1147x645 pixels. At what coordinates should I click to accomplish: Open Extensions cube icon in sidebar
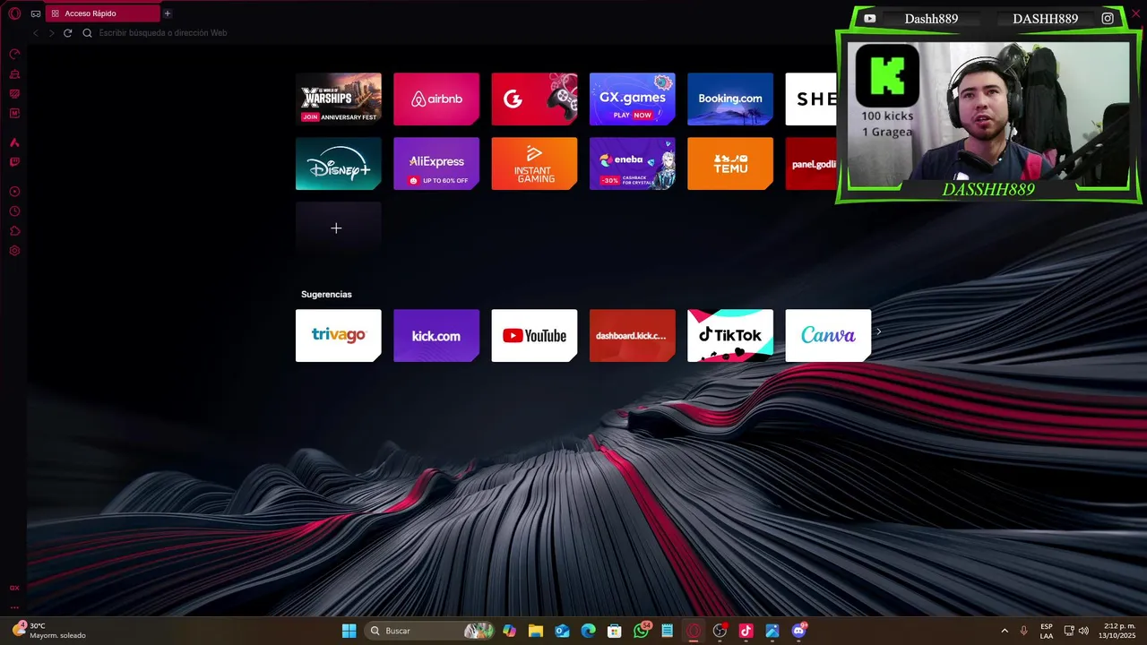(14, 231)
